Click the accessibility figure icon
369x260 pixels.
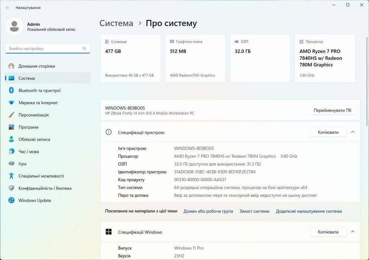(x=11, y=176)
